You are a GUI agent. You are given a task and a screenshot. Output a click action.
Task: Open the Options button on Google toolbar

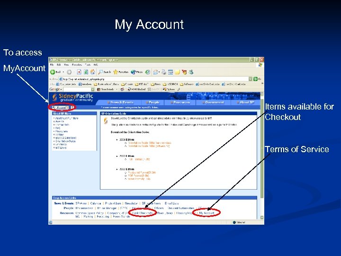(169, 89)
